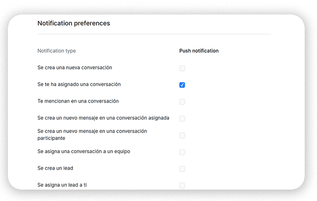
Task: Click the 'Se asigna una conversación a un equipo' text
Action: pos(84,151)
